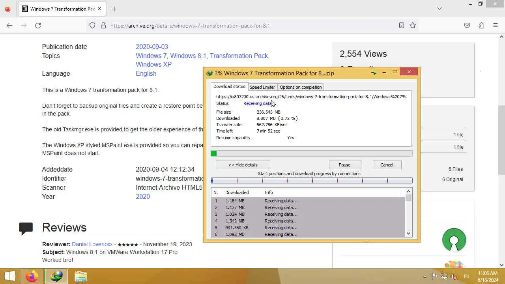This screenshot has height=284, width=505.
Task: Switch to Options on completion tab
Action: [301, 87]
